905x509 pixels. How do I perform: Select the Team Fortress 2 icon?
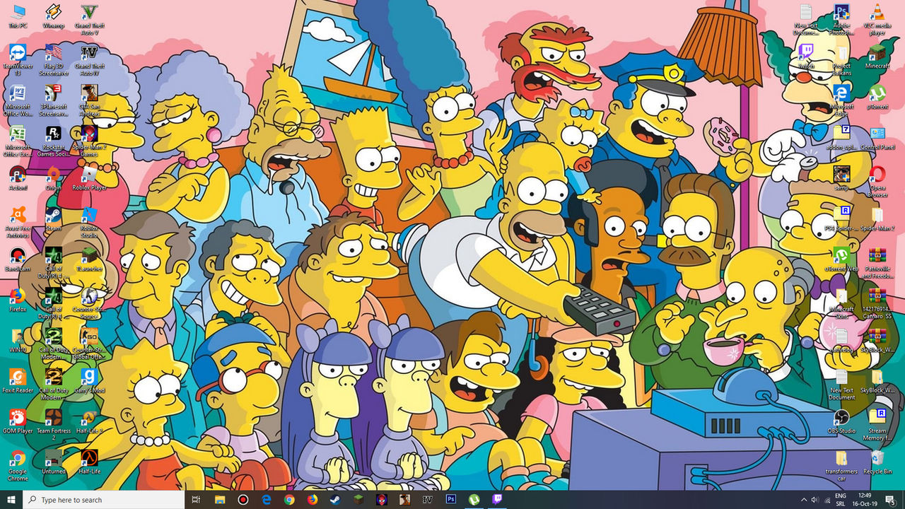54,423
